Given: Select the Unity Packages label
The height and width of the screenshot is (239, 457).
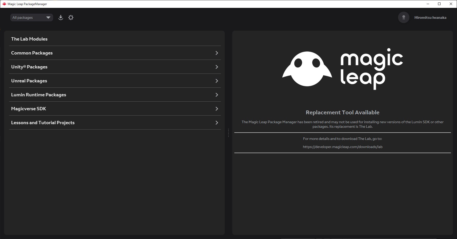Looking at the screenshot, I should point(29,67).
